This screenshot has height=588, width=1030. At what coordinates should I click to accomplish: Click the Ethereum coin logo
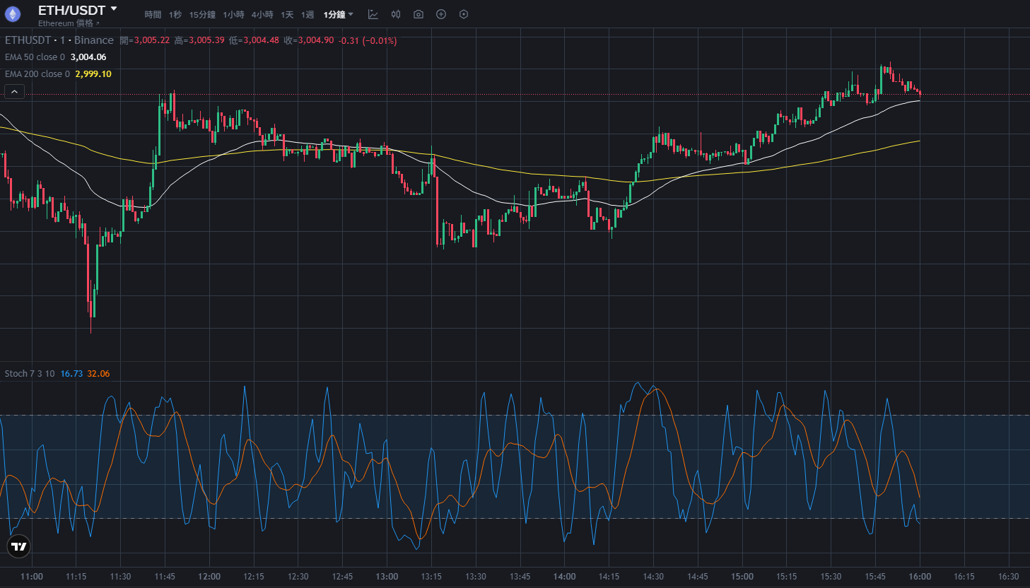pyautogui.click(x=13, y=14)
